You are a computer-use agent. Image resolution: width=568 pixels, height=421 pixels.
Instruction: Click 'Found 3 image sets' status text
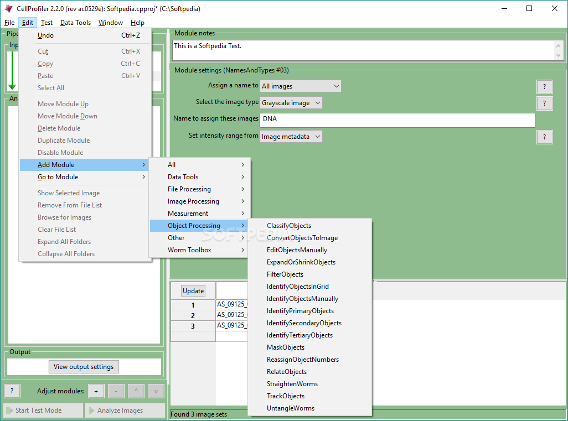(199, 414)
